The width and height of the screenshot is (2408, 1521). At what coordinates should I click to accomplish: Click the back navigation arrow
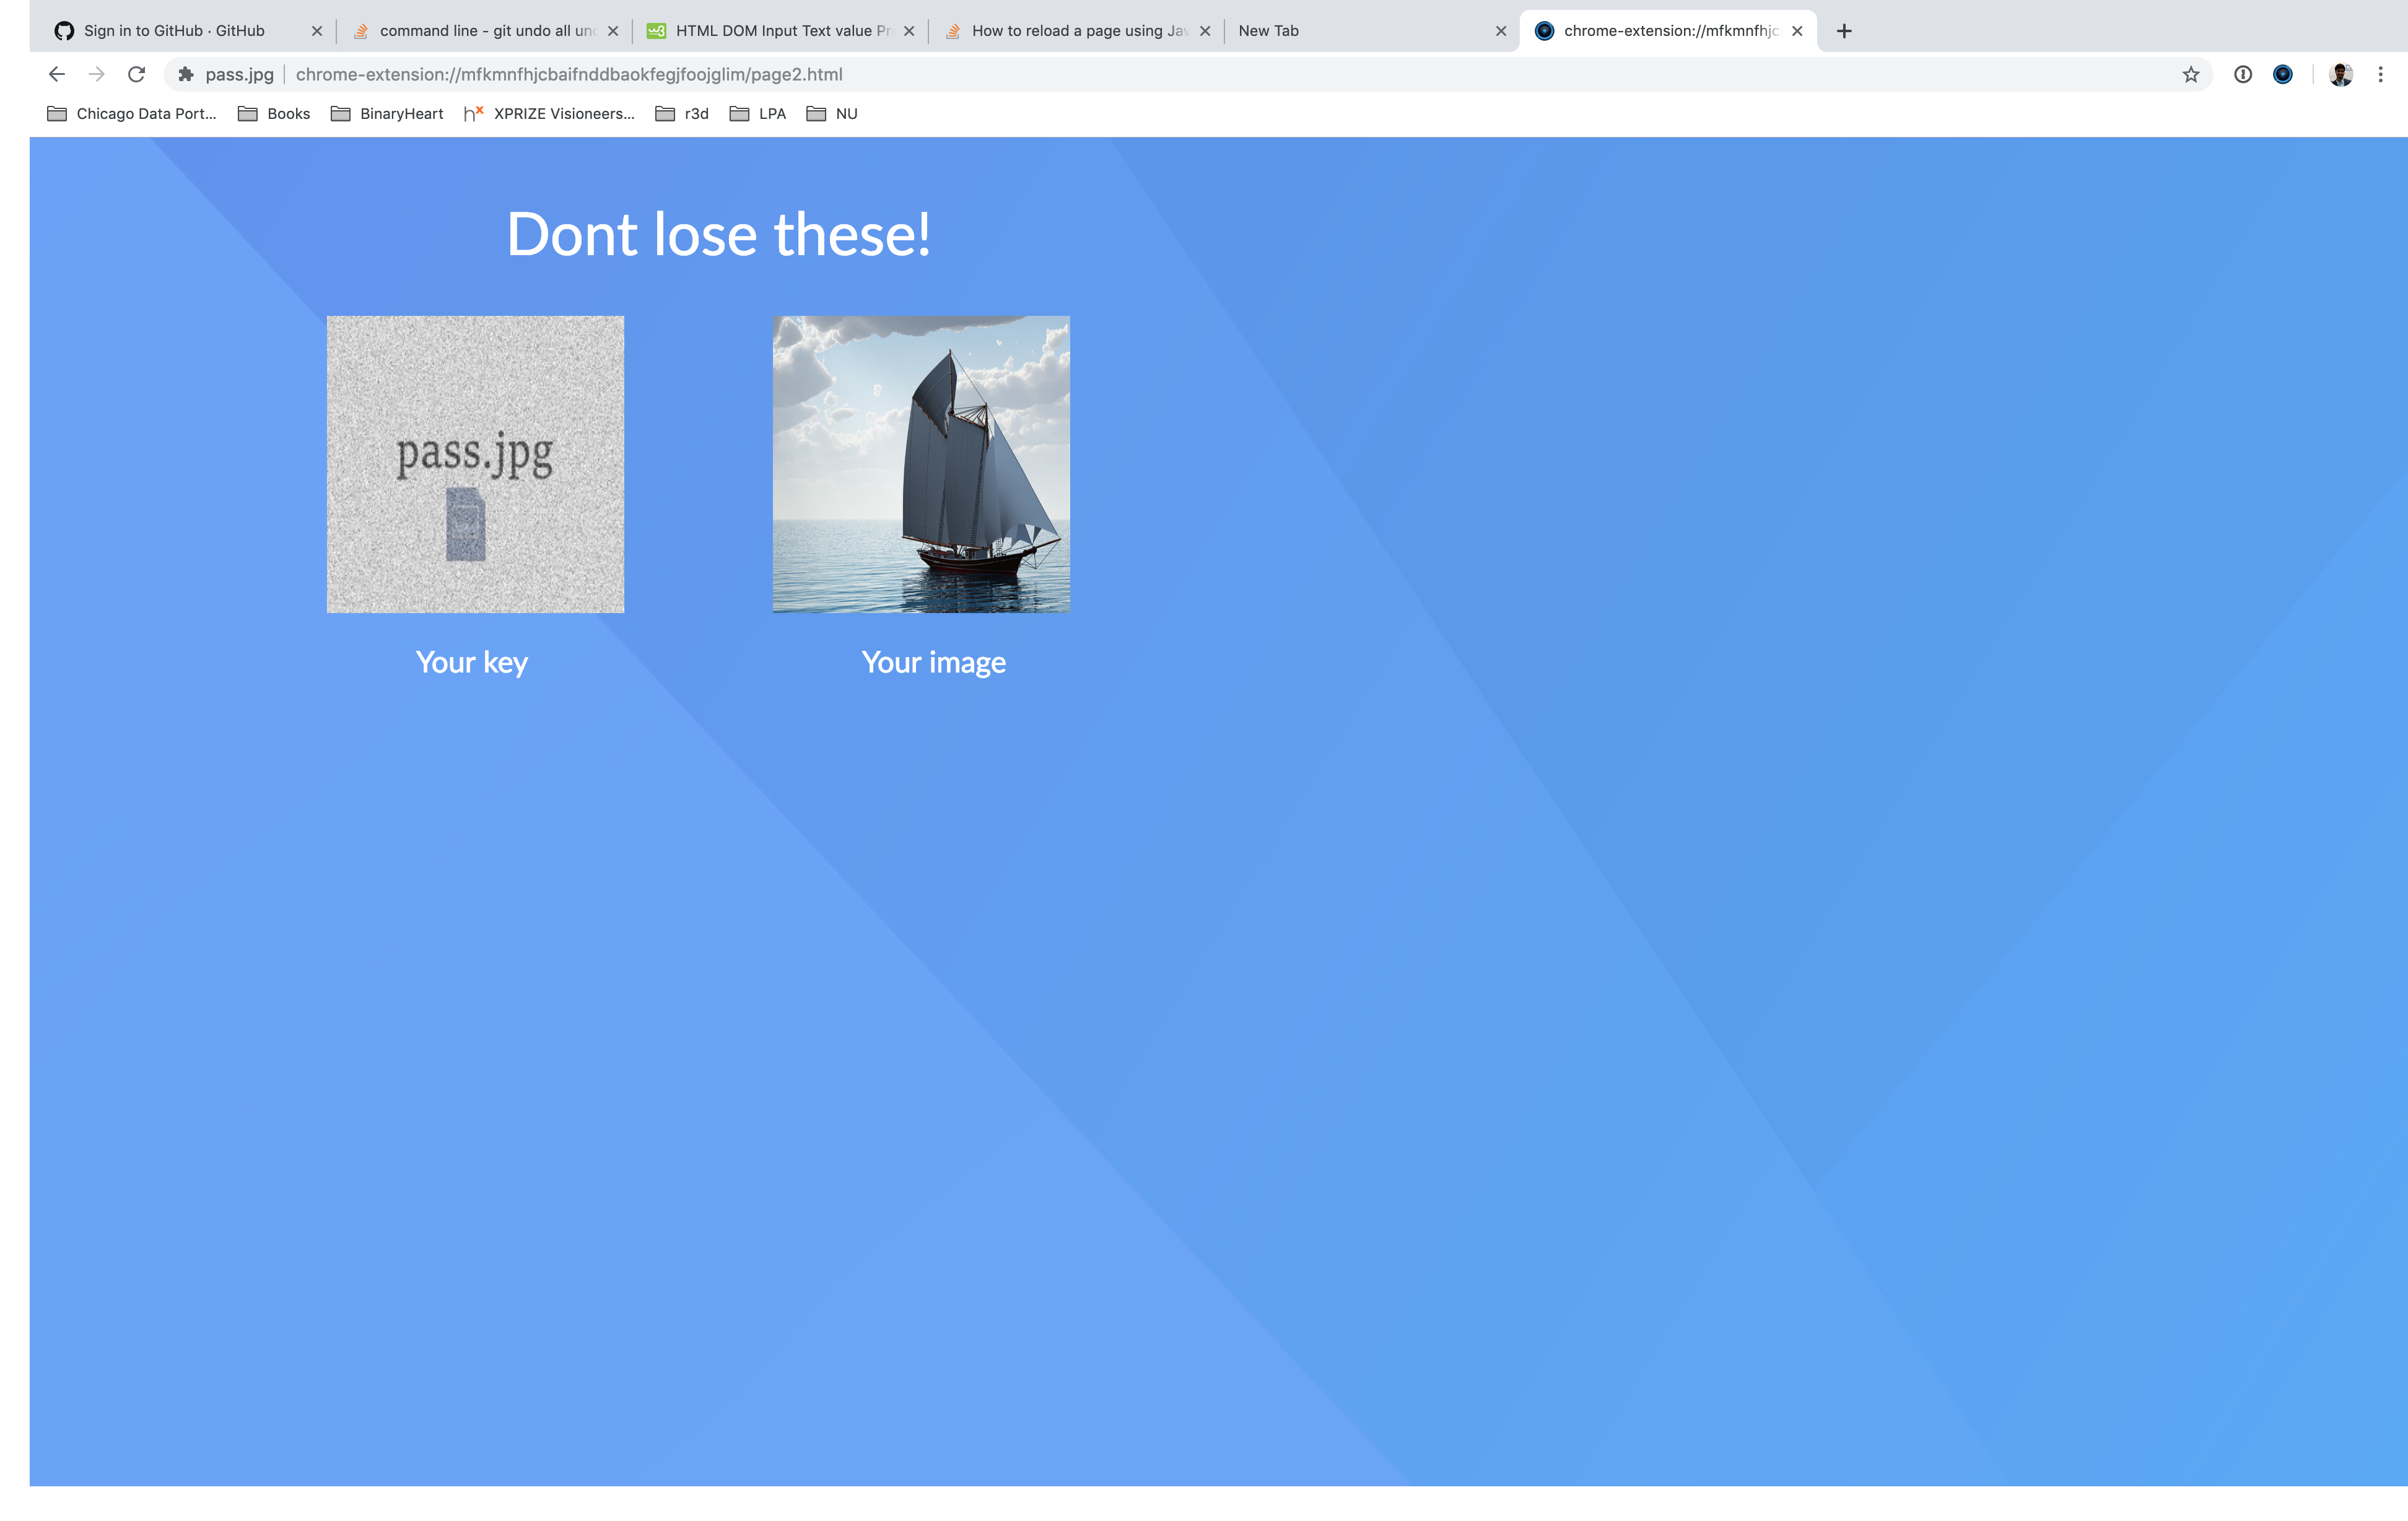tap(56, 74)
